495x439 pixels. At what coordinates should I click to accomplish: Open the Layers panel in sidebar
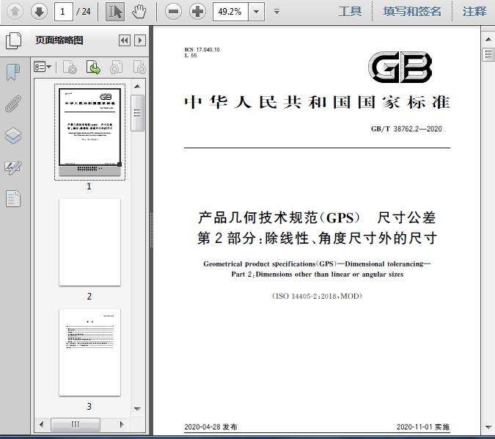13,135
